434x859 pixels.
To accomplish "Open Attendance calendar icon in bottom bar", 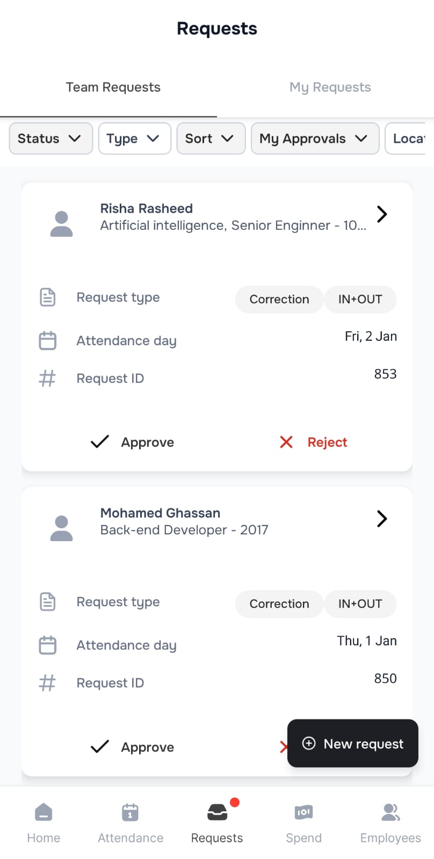I will pyautogui.click(x=130, y=812).
